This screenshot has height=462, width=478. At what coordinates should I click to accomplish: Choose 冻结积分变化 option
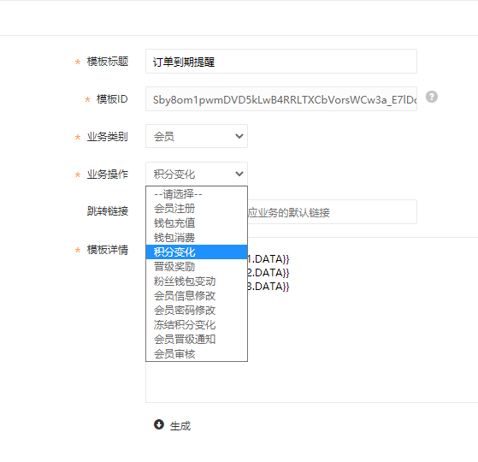coord(197,325)
